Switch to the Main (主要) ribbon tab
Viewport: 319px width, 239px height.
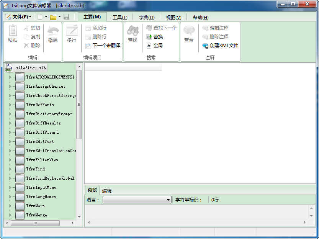click(x=92, y=17)
